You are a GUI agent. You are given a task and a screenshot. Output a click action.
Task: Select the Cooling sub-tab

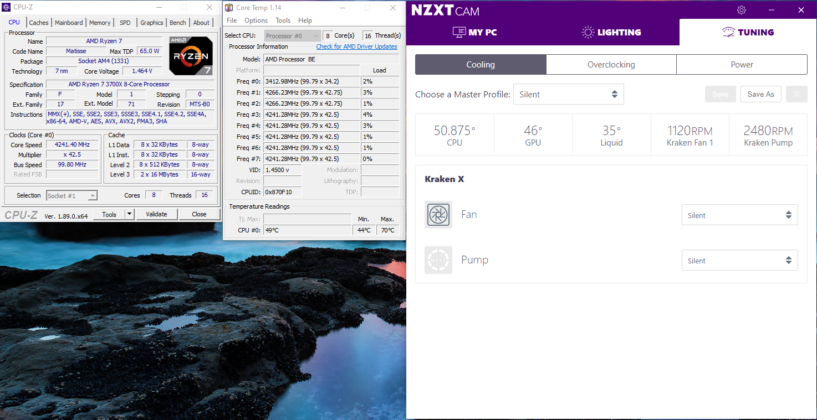pyautogui.click(x=481, y=65)
